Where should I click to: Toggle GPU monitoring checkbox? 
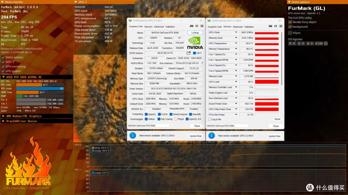click(x=3, y=66)
